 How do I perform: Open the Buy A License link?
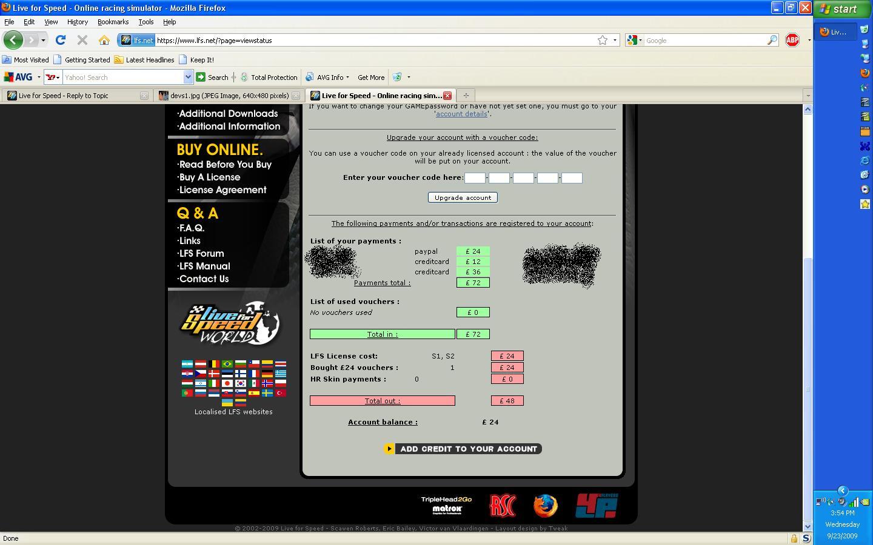coord(209,177)
